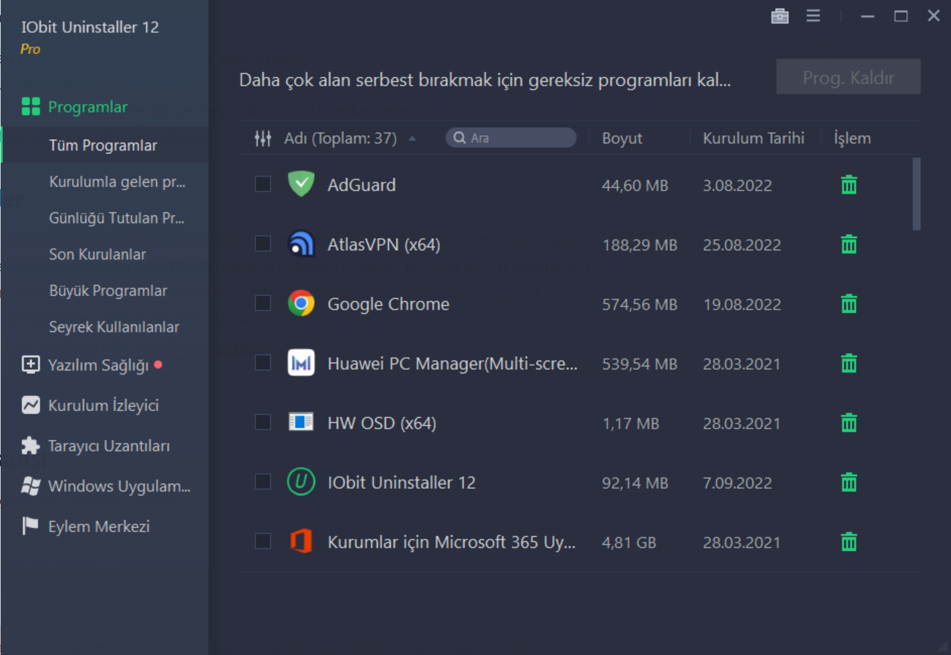Screen dimensions: 951x655
Task: Click the filter sliders icon beside Adı
Action: [263, 139]
